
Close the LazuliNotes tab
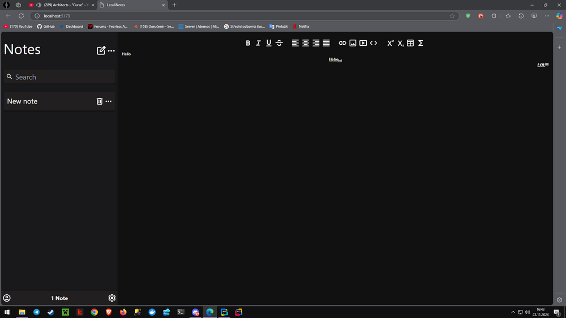163,5
